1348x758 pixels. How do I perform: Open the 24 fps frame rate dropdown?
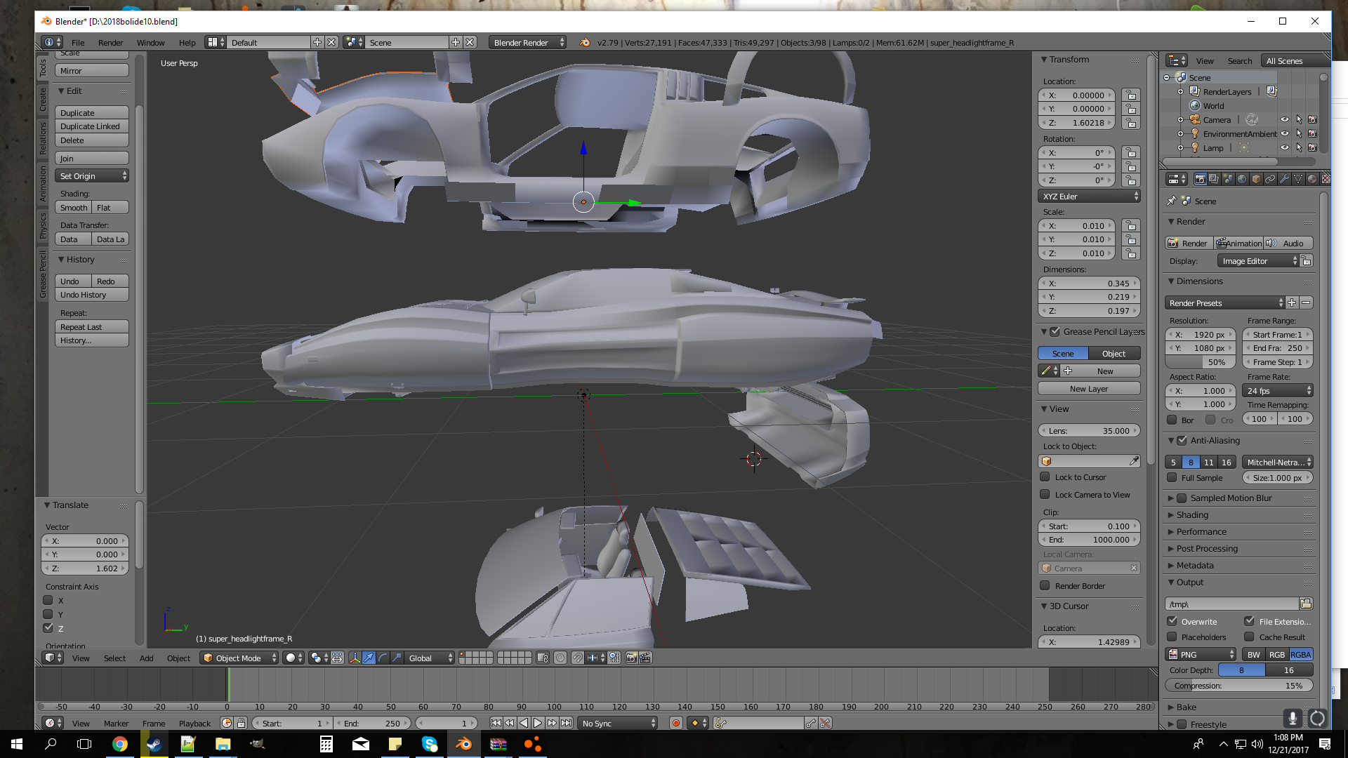[x=1278, y=391]
